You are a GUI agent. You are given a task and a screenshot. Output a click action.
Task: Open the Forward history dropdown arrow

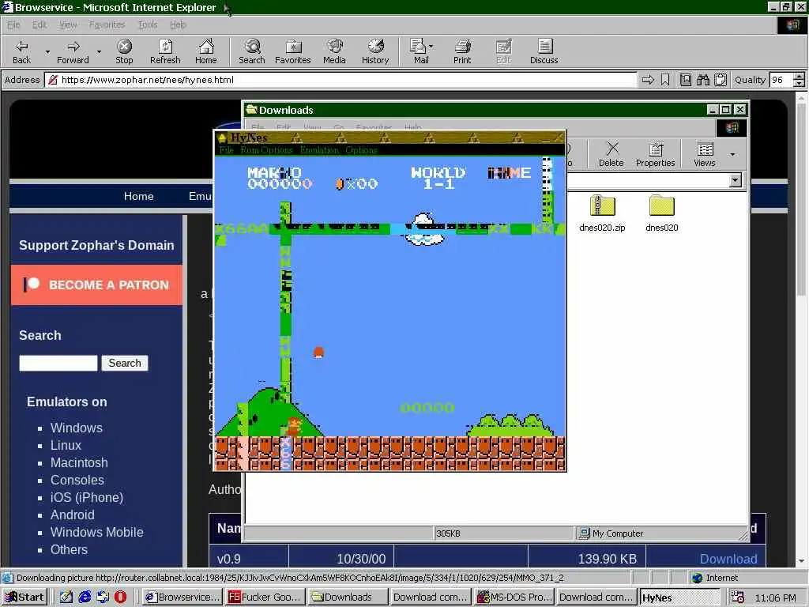pyautogui.click(x=99, y=51)
